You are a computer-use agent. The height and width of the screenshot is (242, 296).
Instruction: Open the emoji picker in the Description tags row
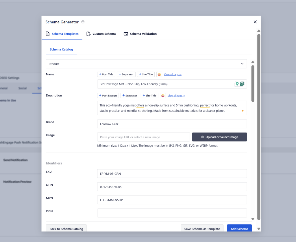(163, 95)
